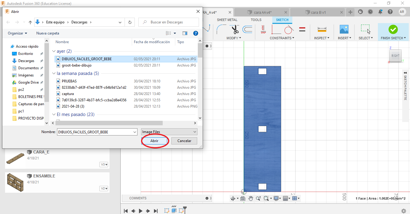Screen dimensions: 410x214
Task: Open Viewports layout icon
Action: [294, 198]
